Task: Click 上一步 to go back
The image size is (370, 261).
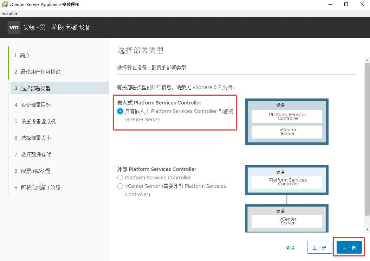Action: (x=319, y=248)
